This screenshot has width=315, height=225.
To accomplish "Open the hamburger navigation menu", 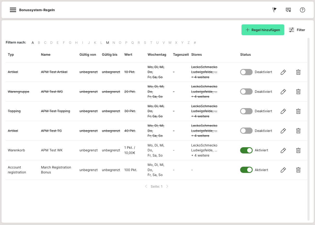I will 13,10.
